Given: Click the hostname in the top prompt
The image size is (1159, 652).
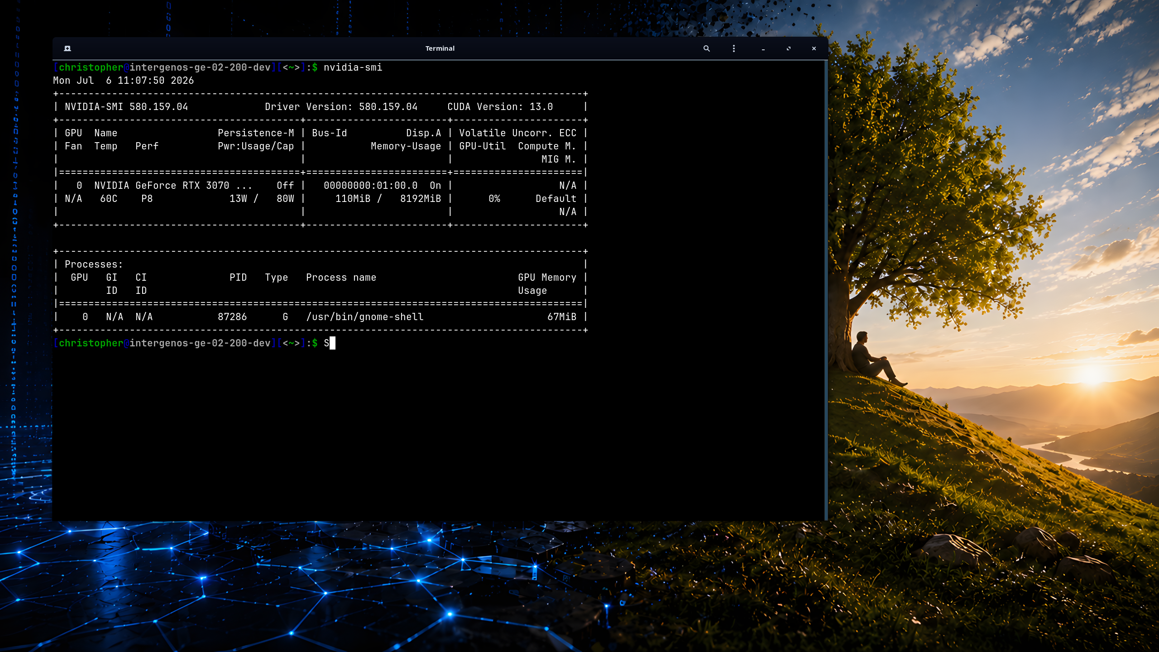Looking at the screenshot, I should pos(200,67).
